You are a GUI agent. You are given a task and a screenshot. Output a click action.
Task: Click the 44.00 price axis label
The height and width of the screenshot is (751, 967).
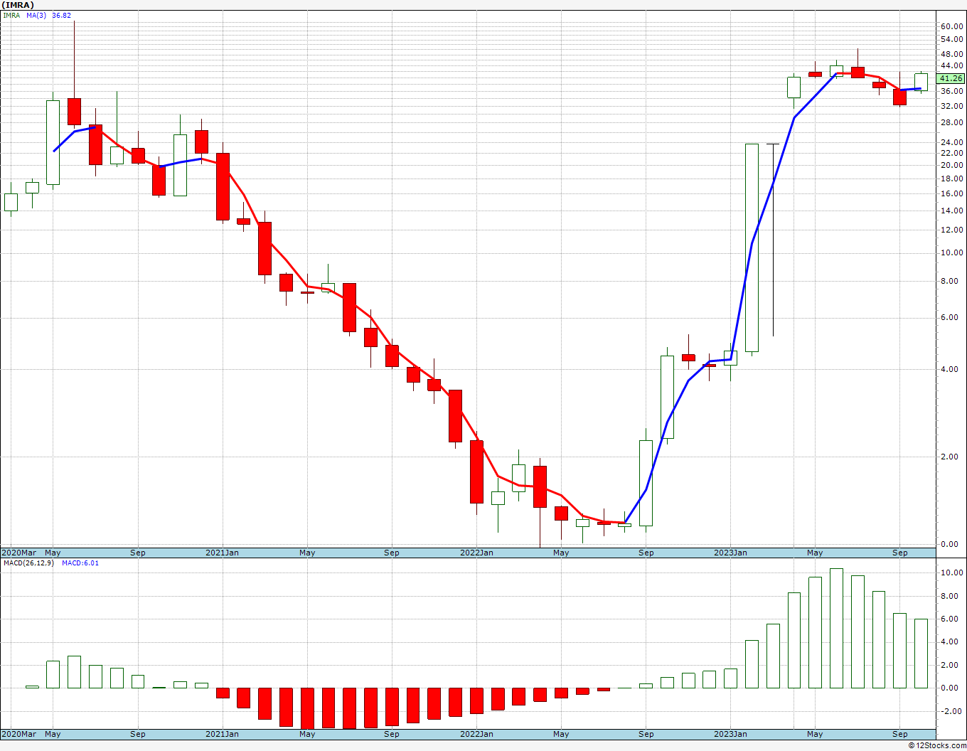(951, 65)
